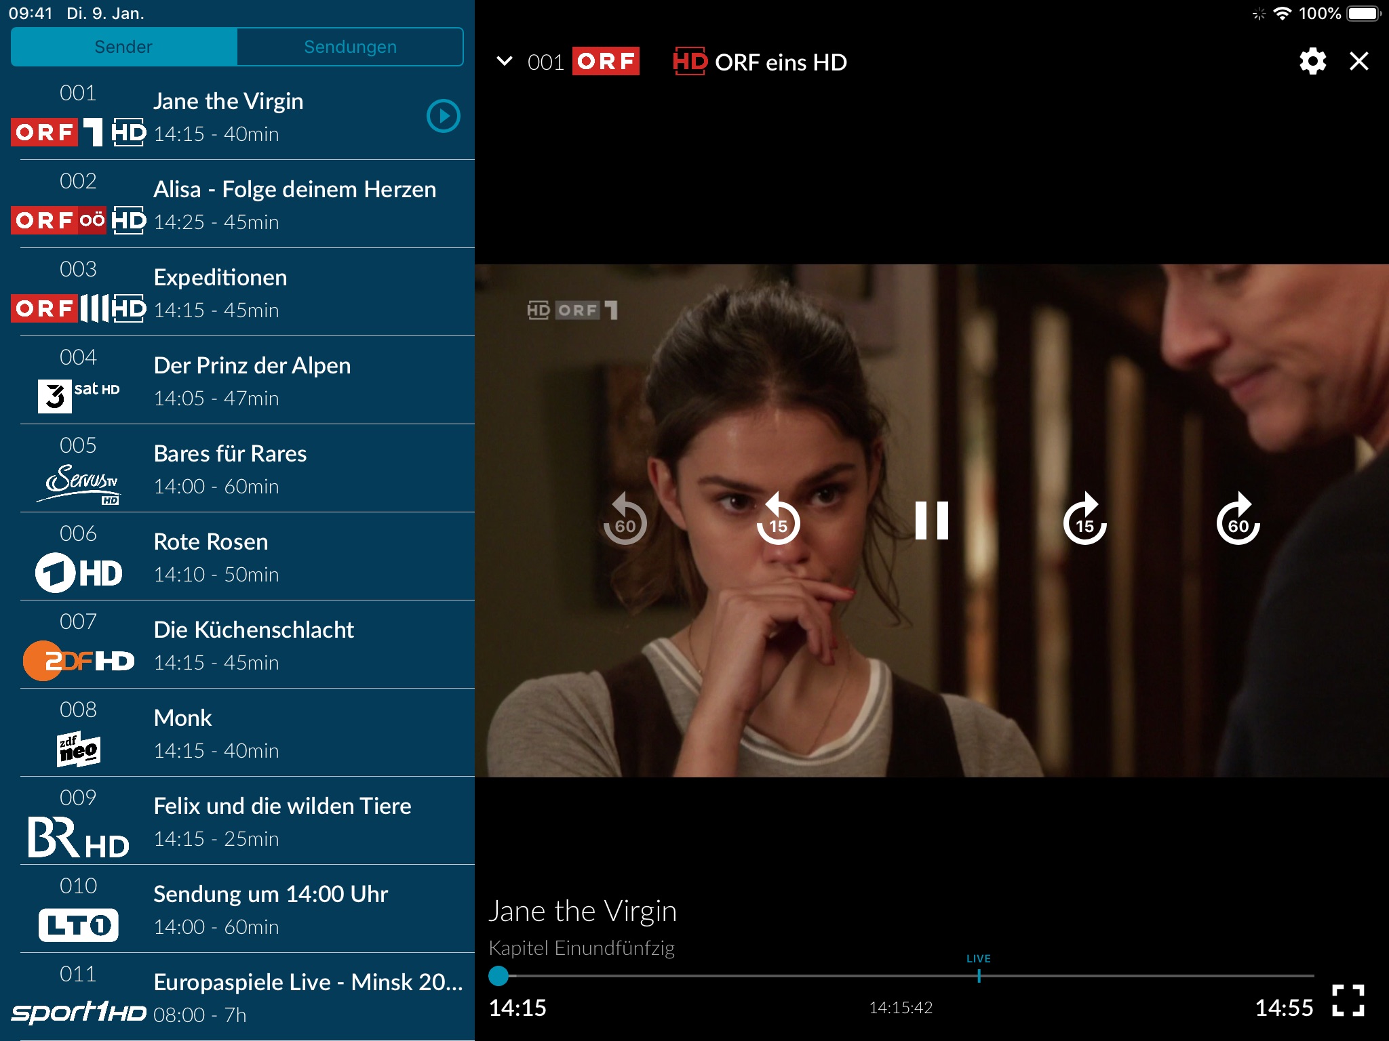Click the Jane the Virgin title below video

click(x=583, y=911)
